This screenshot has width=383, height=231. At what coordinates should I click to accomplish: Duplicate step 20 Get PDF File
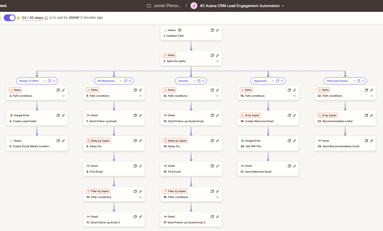tap(289, 141)
